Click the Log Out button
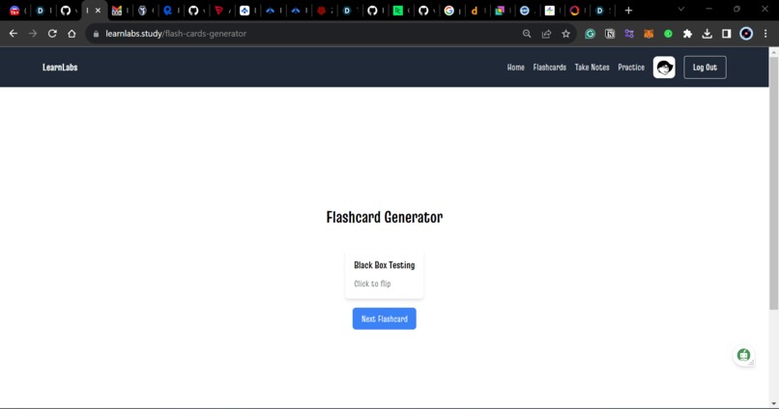Image resolution: width=779 pixels, height=409 pixels. pos(705,68)
